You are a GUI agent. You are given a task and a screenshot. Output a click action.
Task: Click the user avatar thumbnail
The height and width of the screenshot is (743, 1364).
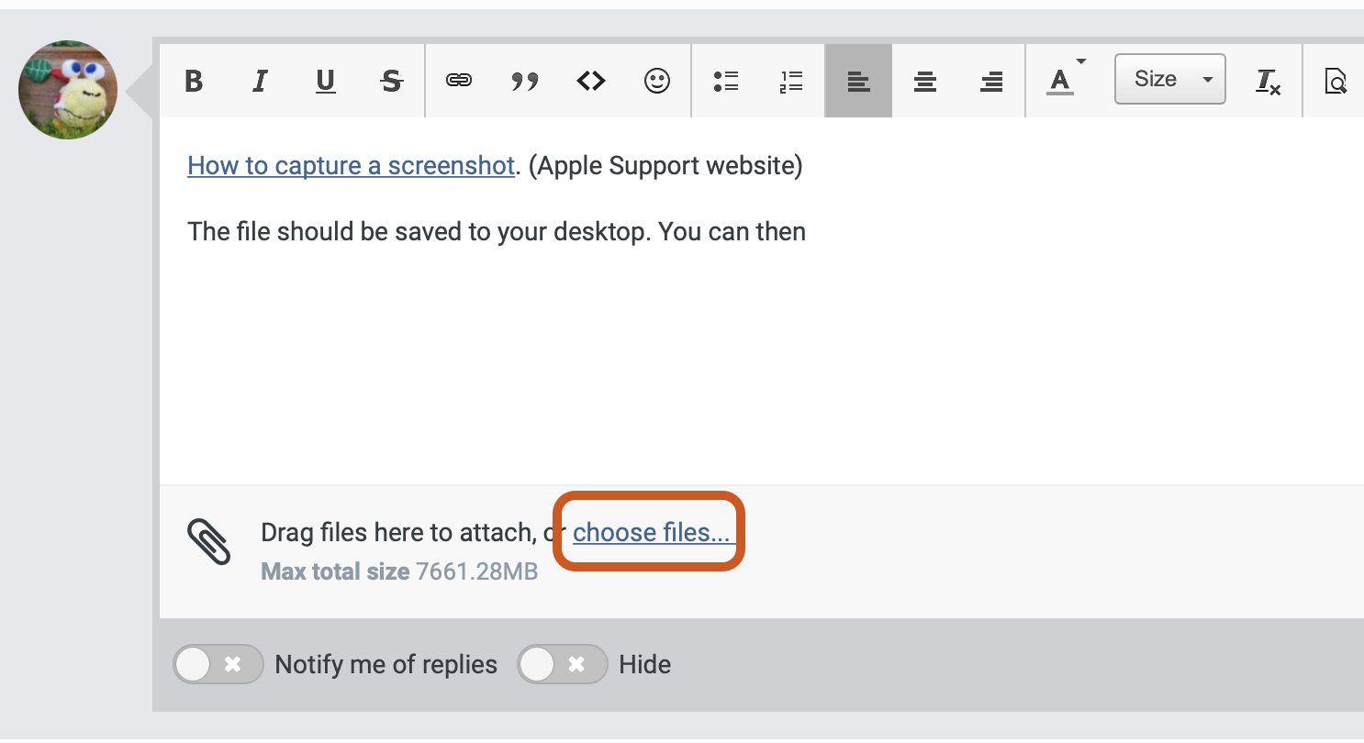coord(68,90)
